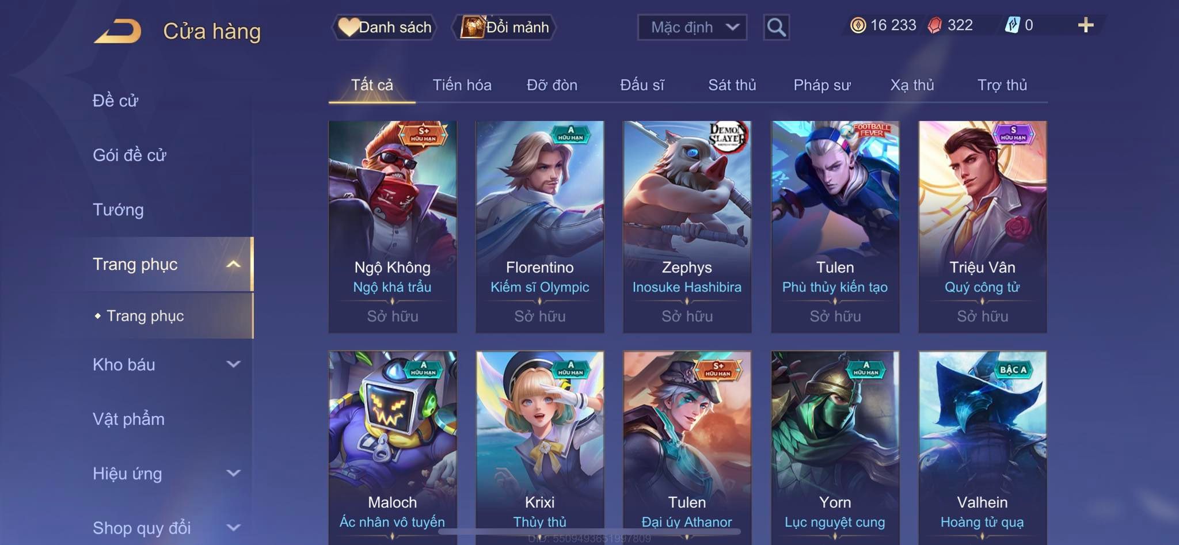Screen dimensions: 1179x545
Task: View Triệu Vân Quý công tử skin
Action: click(x=982, y=227)
